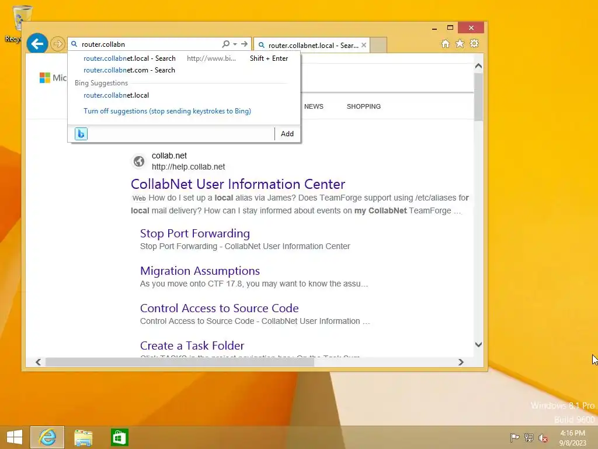The width and height of the screenshot is (598, 449).
Task: Open the SHOPPING search category
Action: [x=363, y=106]
